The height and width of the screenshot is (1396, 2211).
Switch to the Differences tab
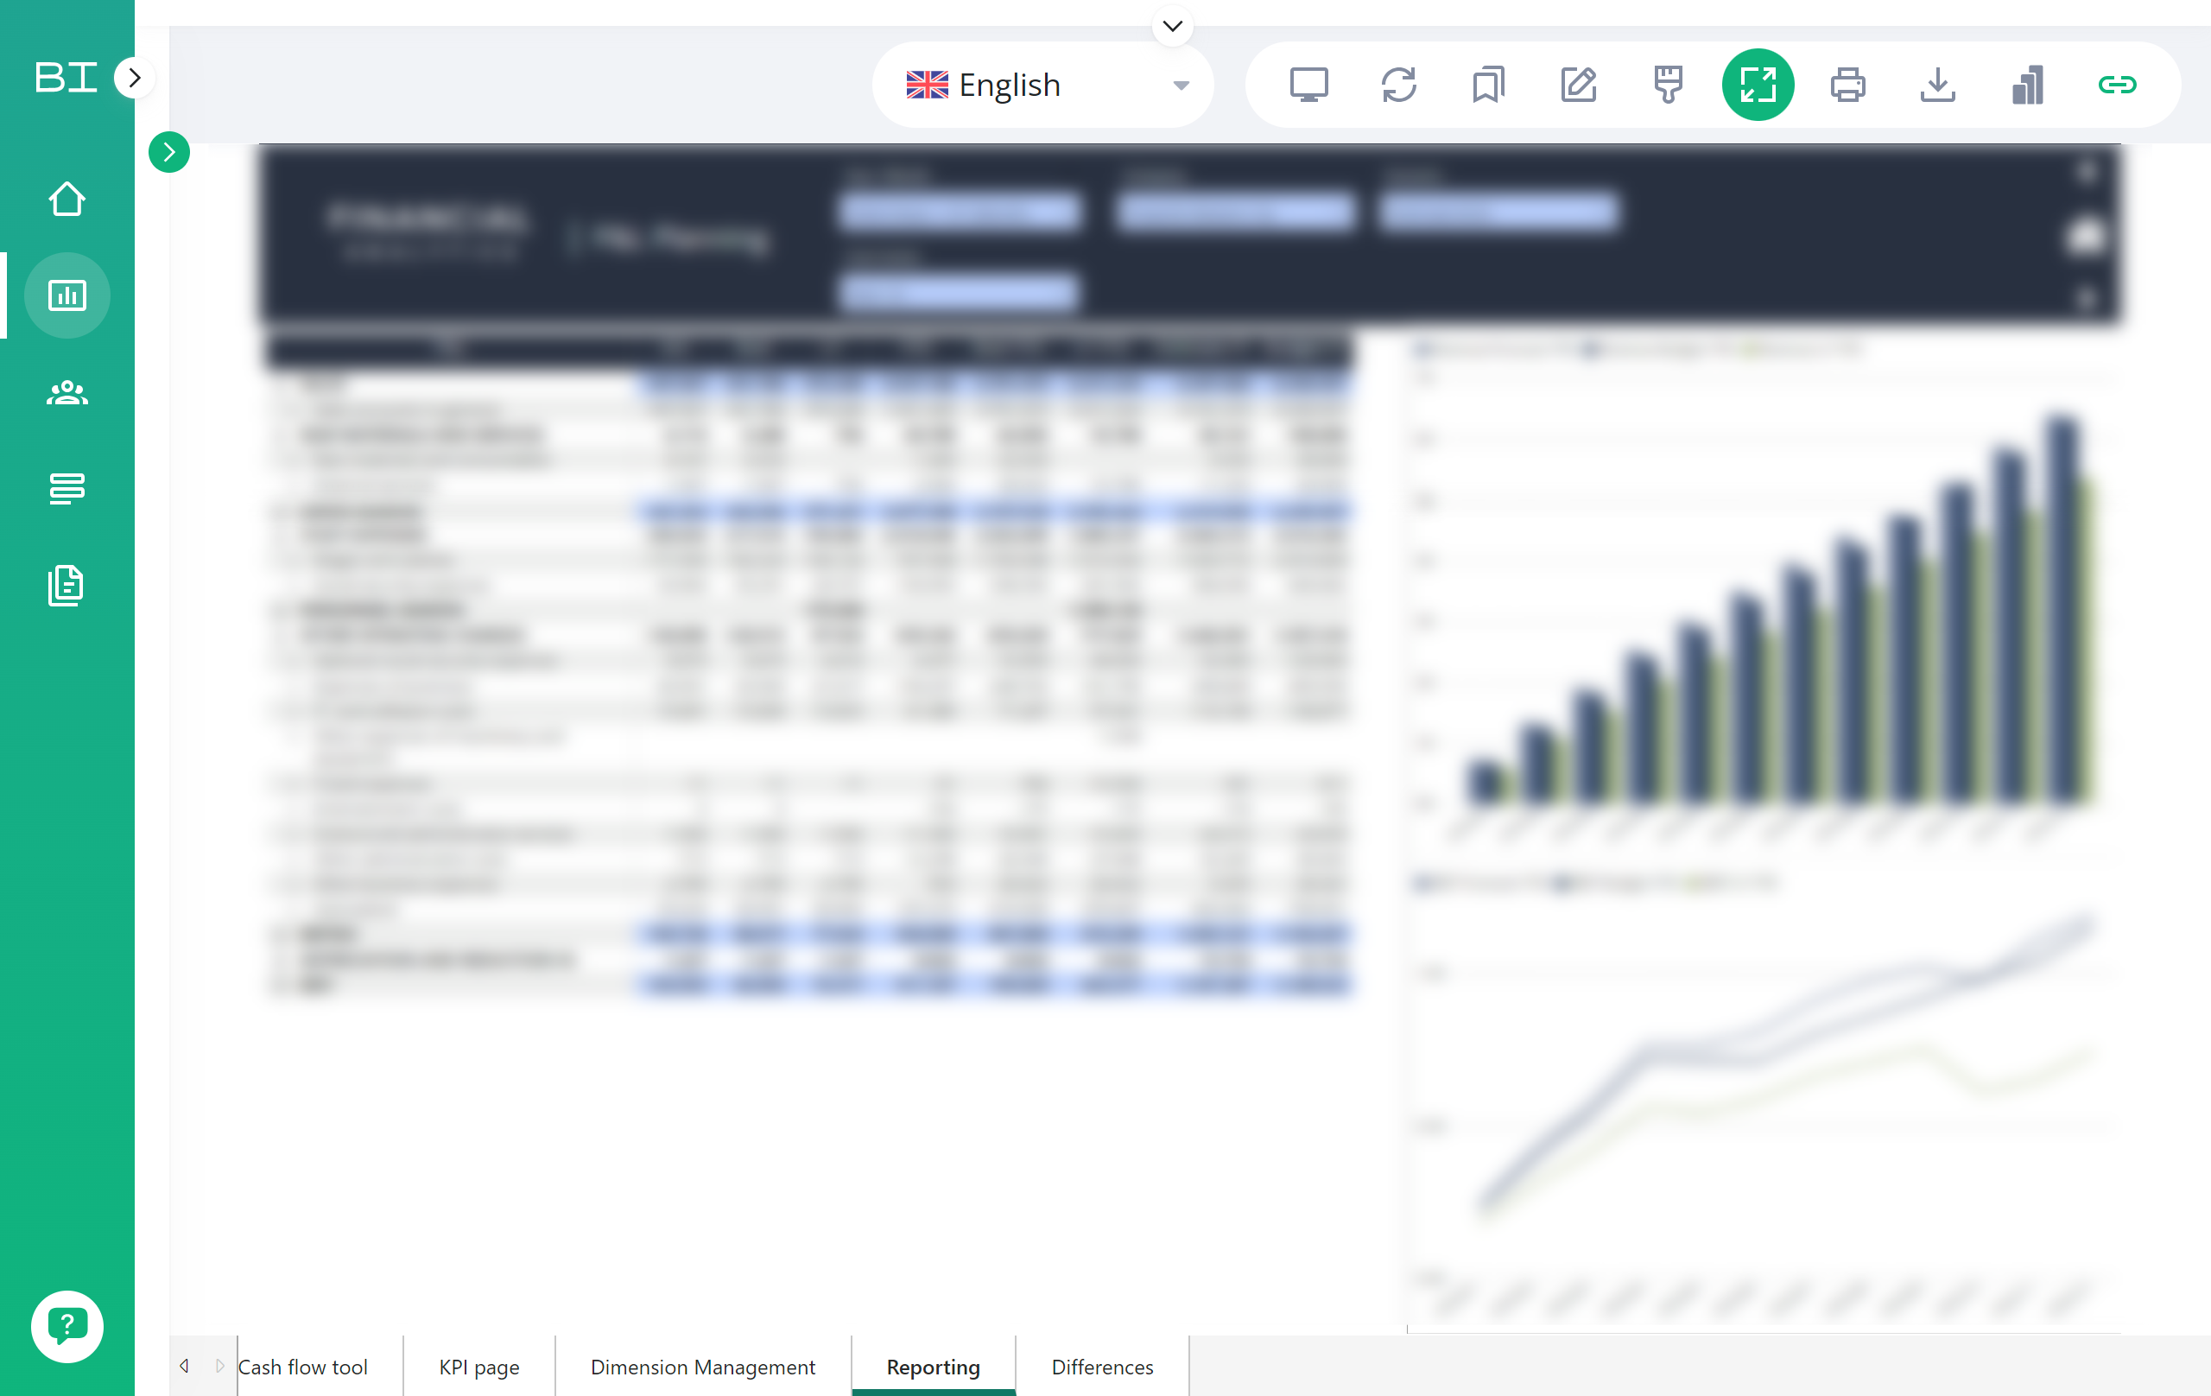point(1102,1367)
